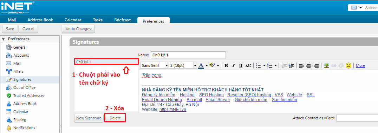
Task: Click the 'Sàn tên miền' link
Action: pyautogui.click(x=285, y=100)
